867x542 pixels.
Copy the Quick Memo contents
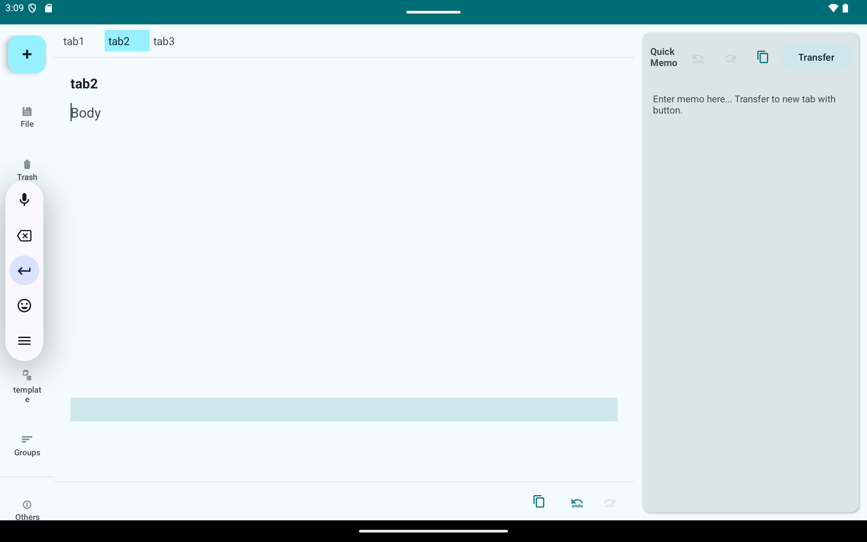pyautogui.click(x=763, y=57)
